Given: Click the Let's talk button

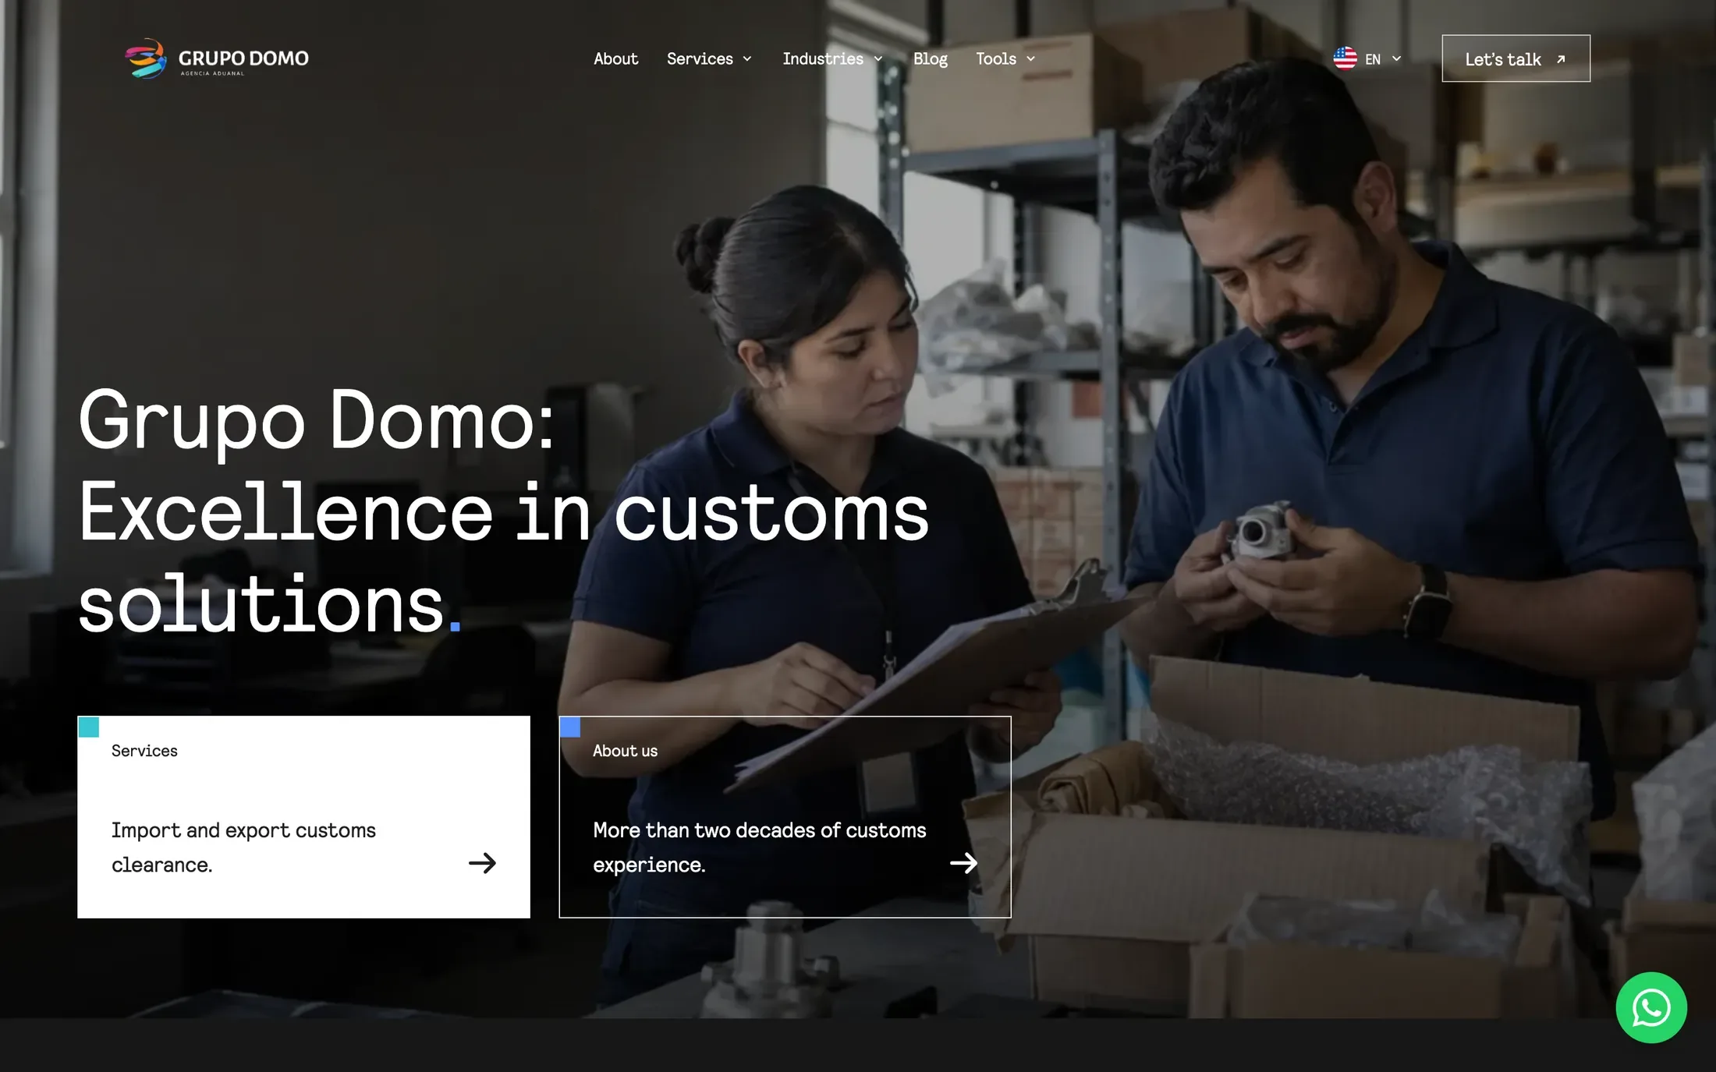Looking at the screenshot, I should pos(1516,58).
